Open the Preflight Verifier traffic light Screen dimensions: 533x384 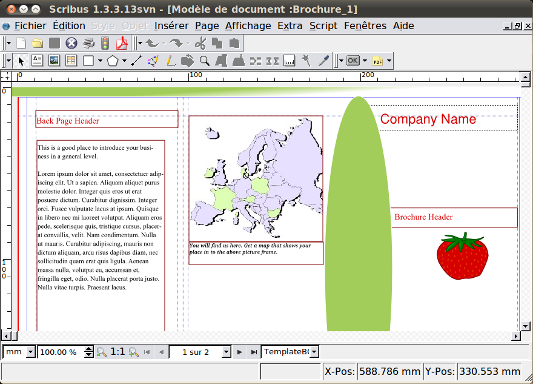pos(105,43)
